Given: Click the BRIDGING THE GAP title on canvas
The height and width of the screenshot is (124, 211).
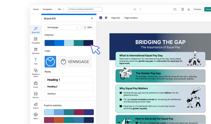Looking at the screenshot, I should click(161, 42).
